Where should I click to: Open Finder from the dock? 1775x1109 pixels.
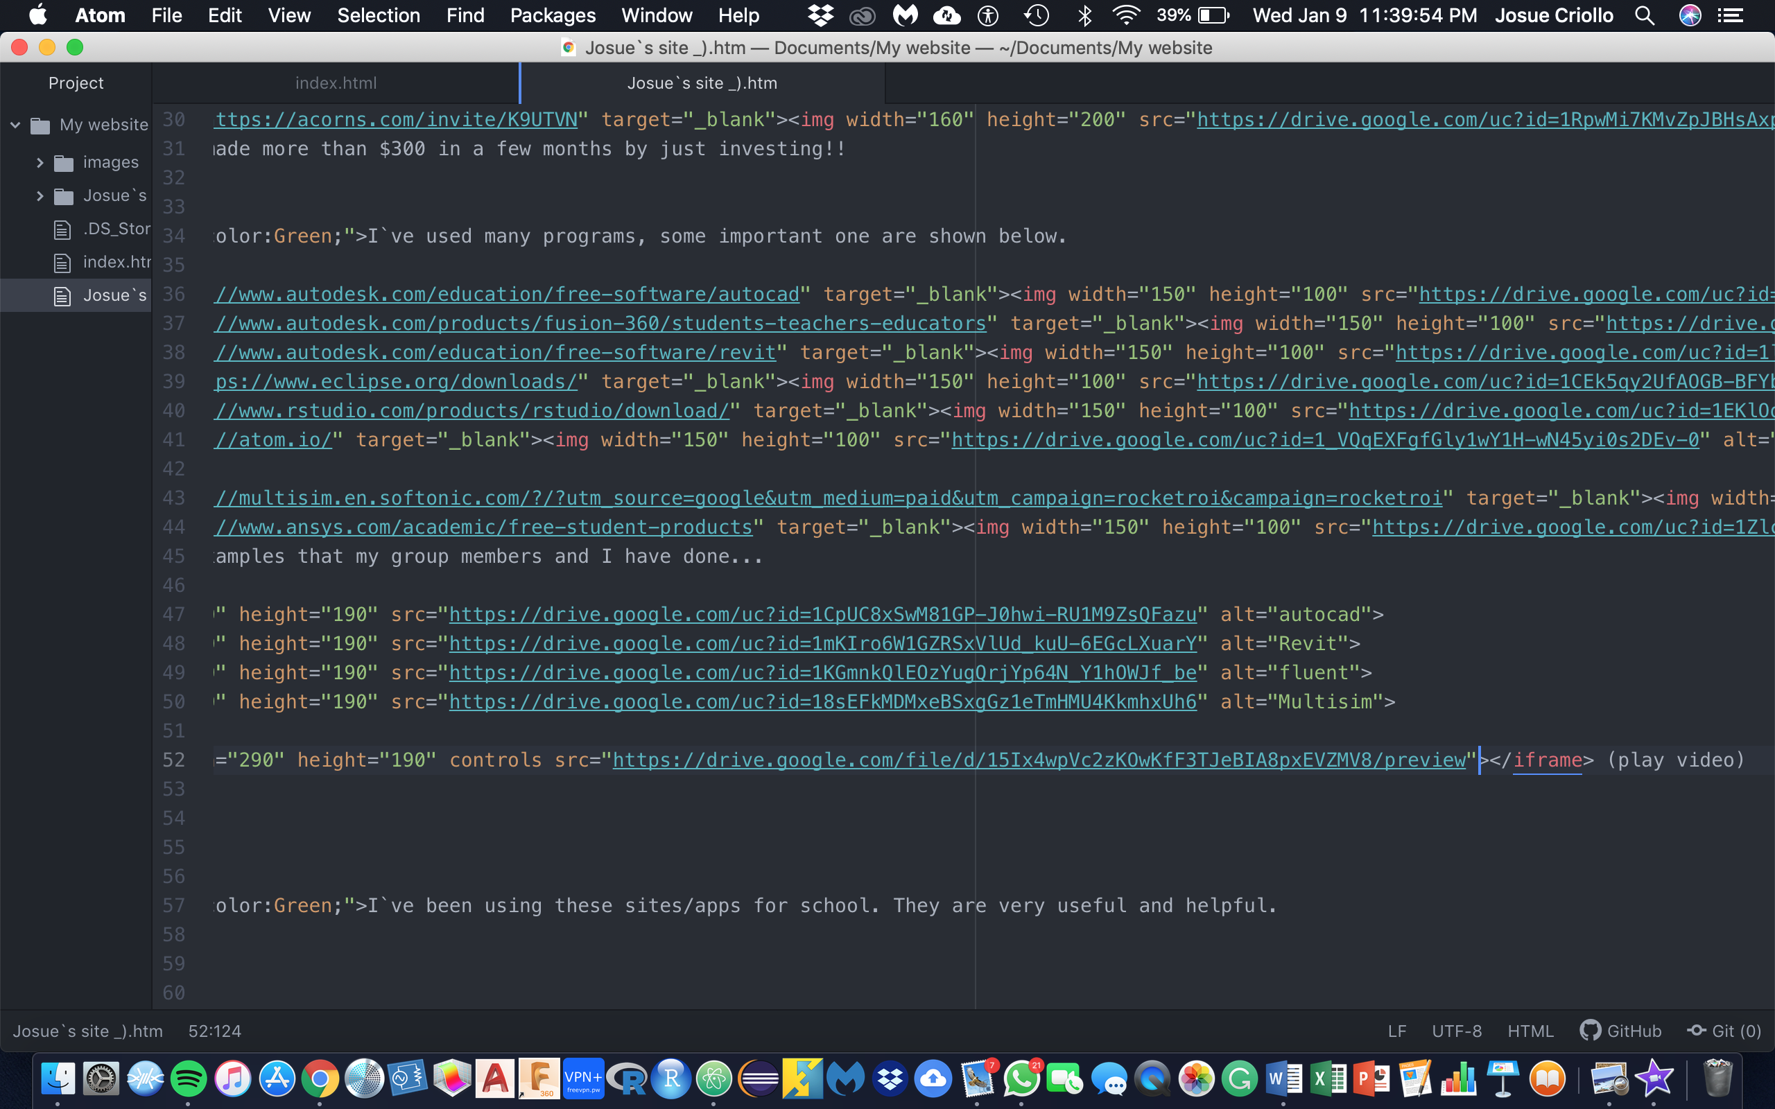[58, 1079]
